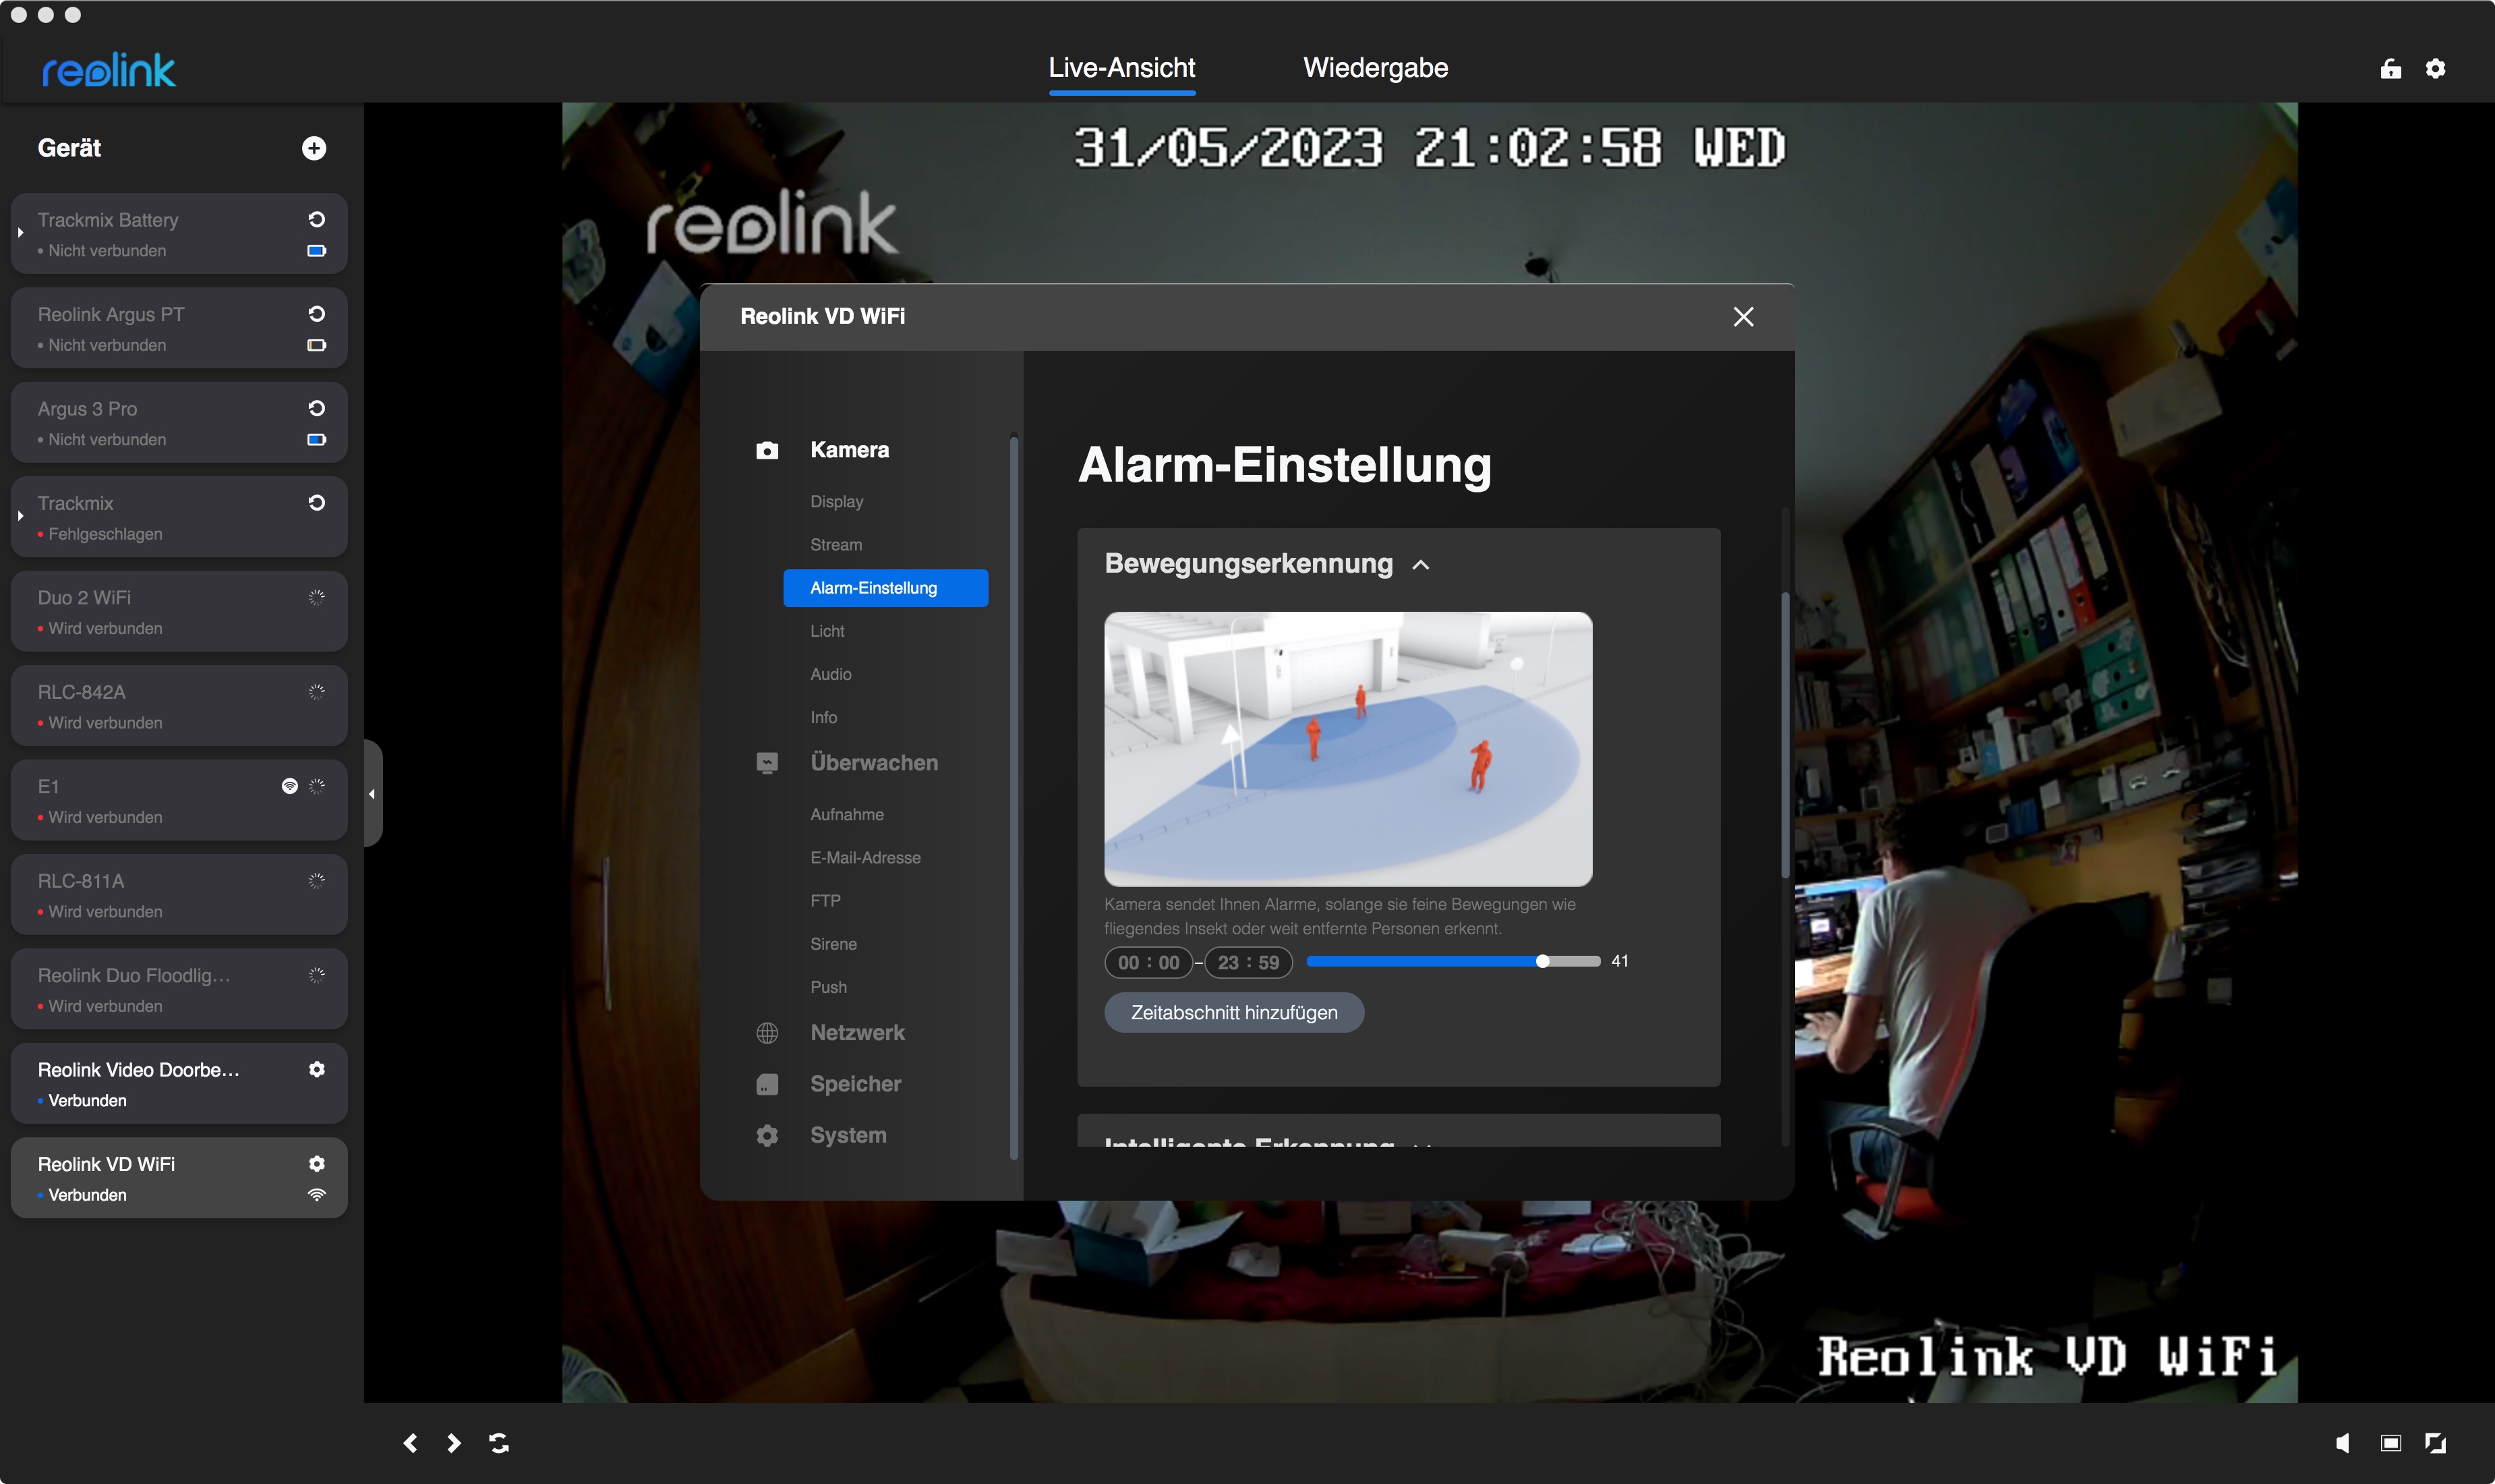Toggle fullscreen icon at bottom right
Image resolution: width=2495 pixels, height=1484 pixels.
2436,1443
